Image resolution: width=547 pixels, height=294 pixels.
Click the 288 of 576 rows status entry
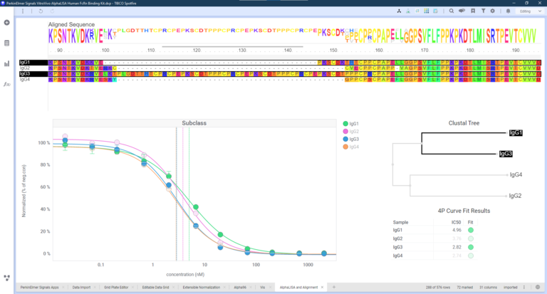[438, 288]
